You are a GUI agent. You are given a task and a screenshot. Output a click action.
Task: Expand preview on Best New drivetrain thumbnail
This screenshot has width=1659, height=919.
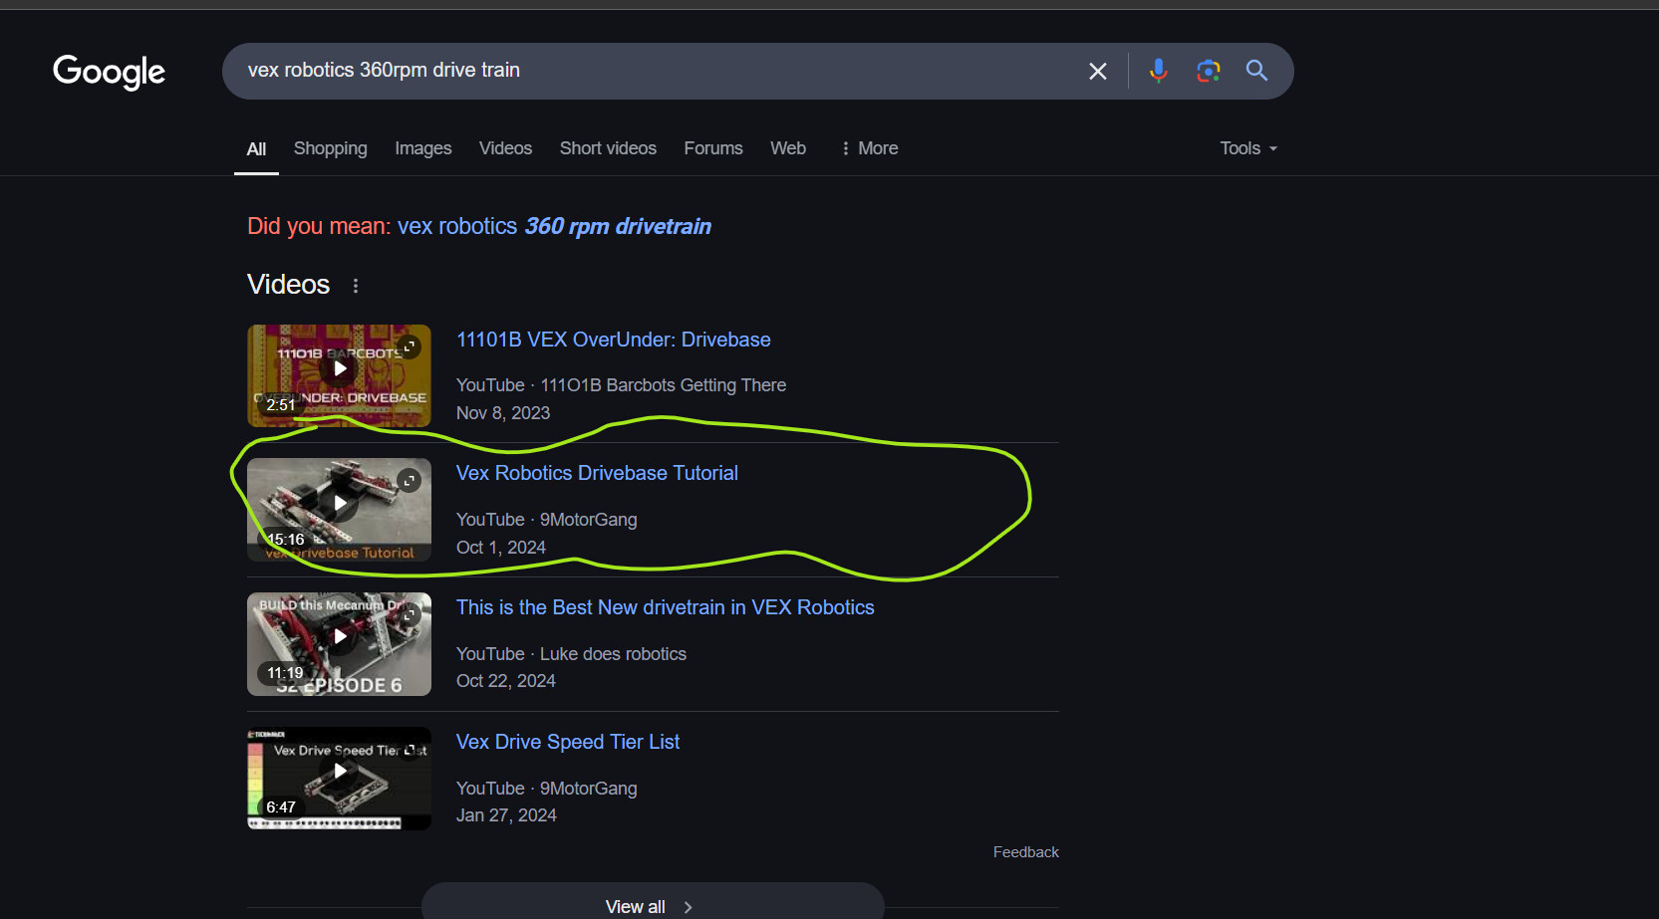tap(410, 615)
